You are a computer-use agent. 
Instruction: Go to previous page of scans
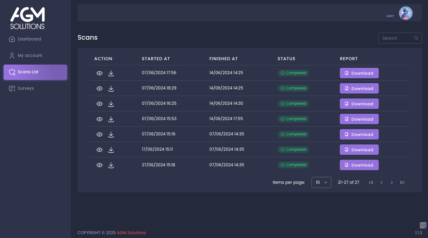pos(381,182)
